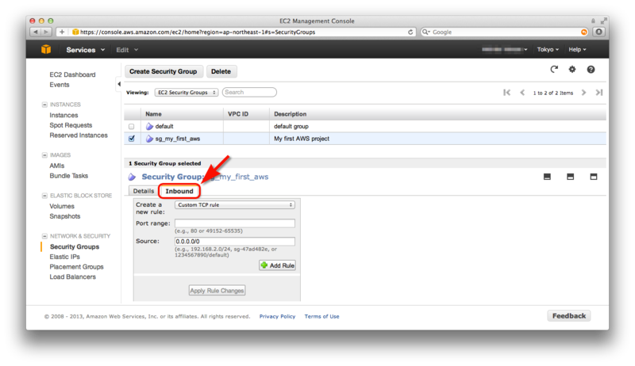Click the Security Group heading icon
This screenshot has width=635, height=366.
[x=132, y=177]
